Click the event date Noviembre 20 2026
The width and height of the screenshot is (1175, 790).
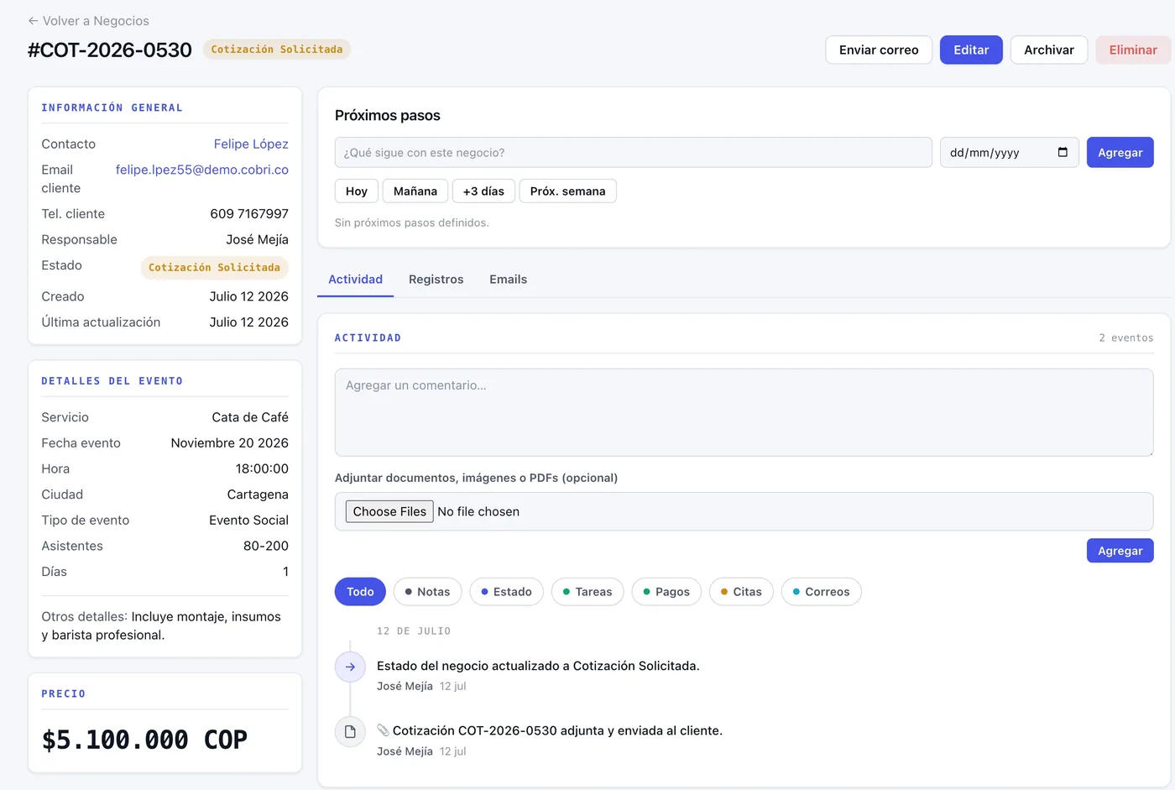230,443
